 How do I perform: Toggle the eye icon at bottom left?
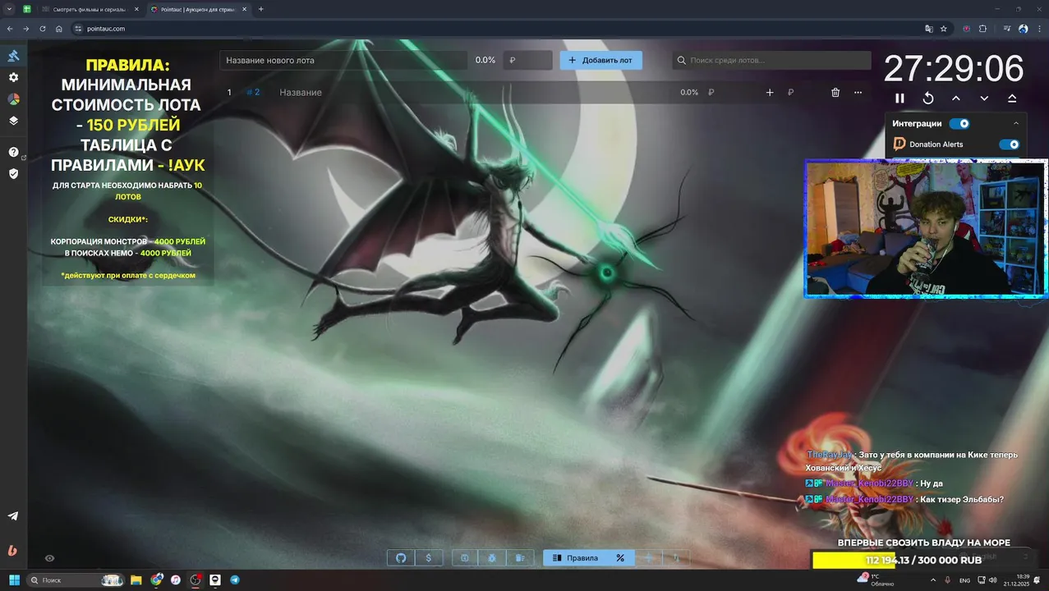pos(49,558)
